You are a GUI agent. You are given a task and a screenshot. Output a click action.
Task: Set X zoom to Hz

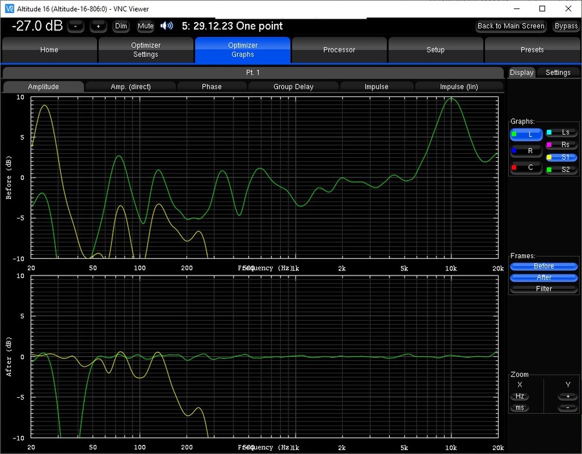click(x=520, y=396)
